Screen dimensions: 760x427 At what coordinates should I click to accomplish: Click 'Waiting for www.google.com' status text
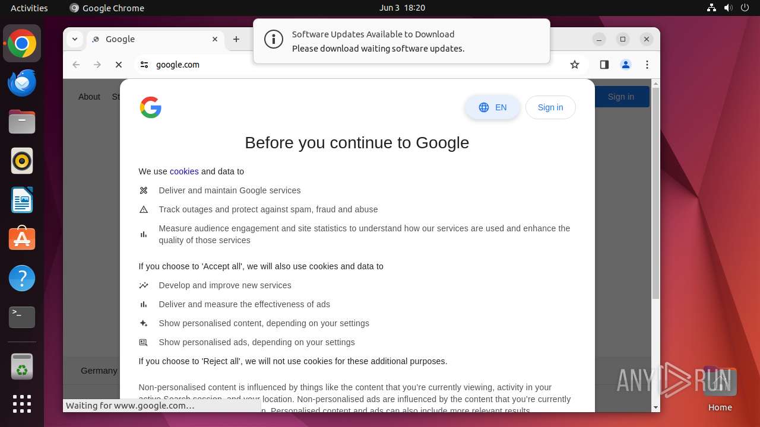[x=130, y=406]
